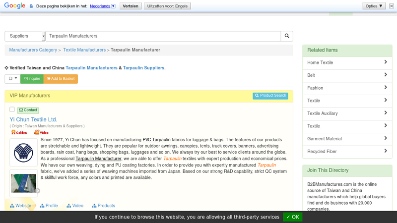
Task: Open the Profile tab link
Action: pyautogui.click(x=49, y=206)
